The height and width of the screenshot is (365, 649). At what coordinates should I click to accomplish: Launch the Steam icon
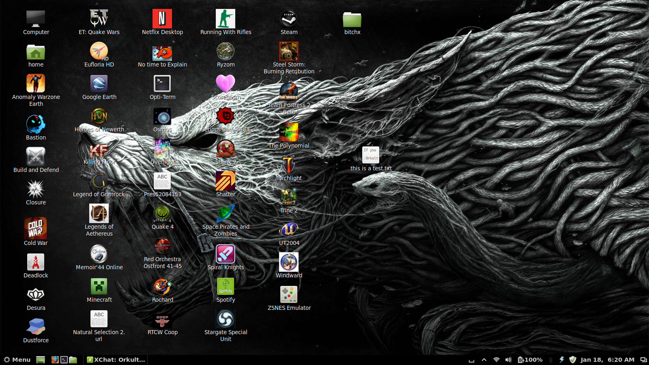pyautogui.click(x=289, y=19)
